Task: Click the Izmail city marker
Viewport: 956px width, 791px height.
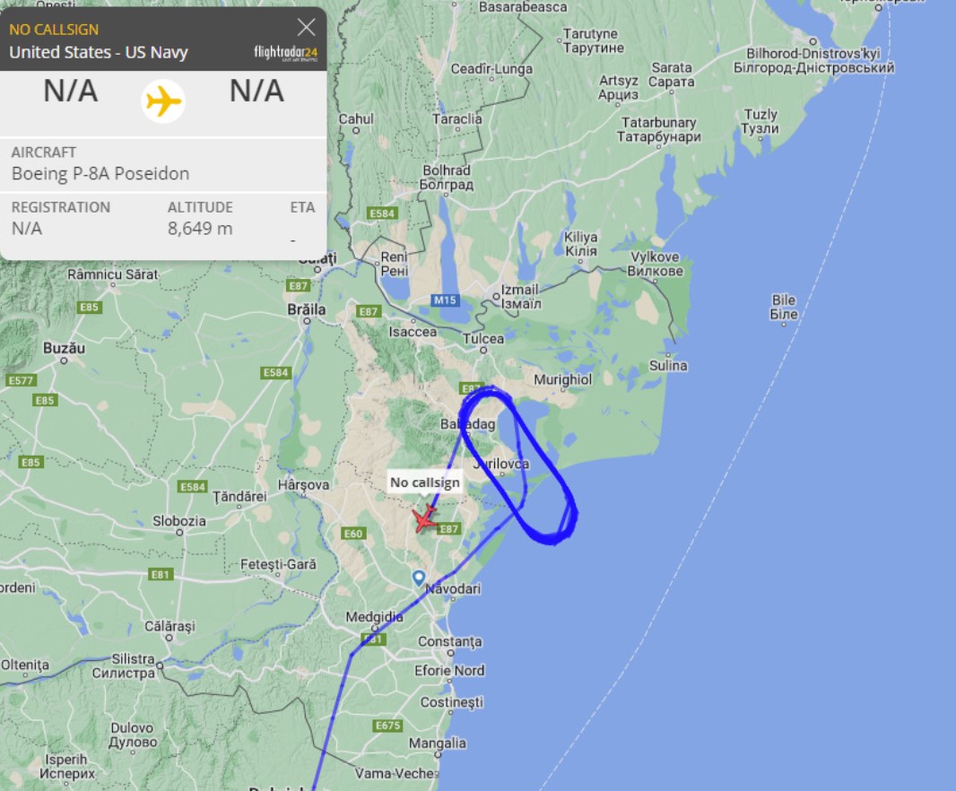Action: (496, 297)
